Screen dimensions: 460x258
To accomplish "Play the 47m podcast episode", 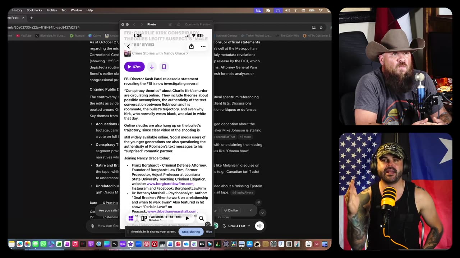I will [x=134, y=67].
